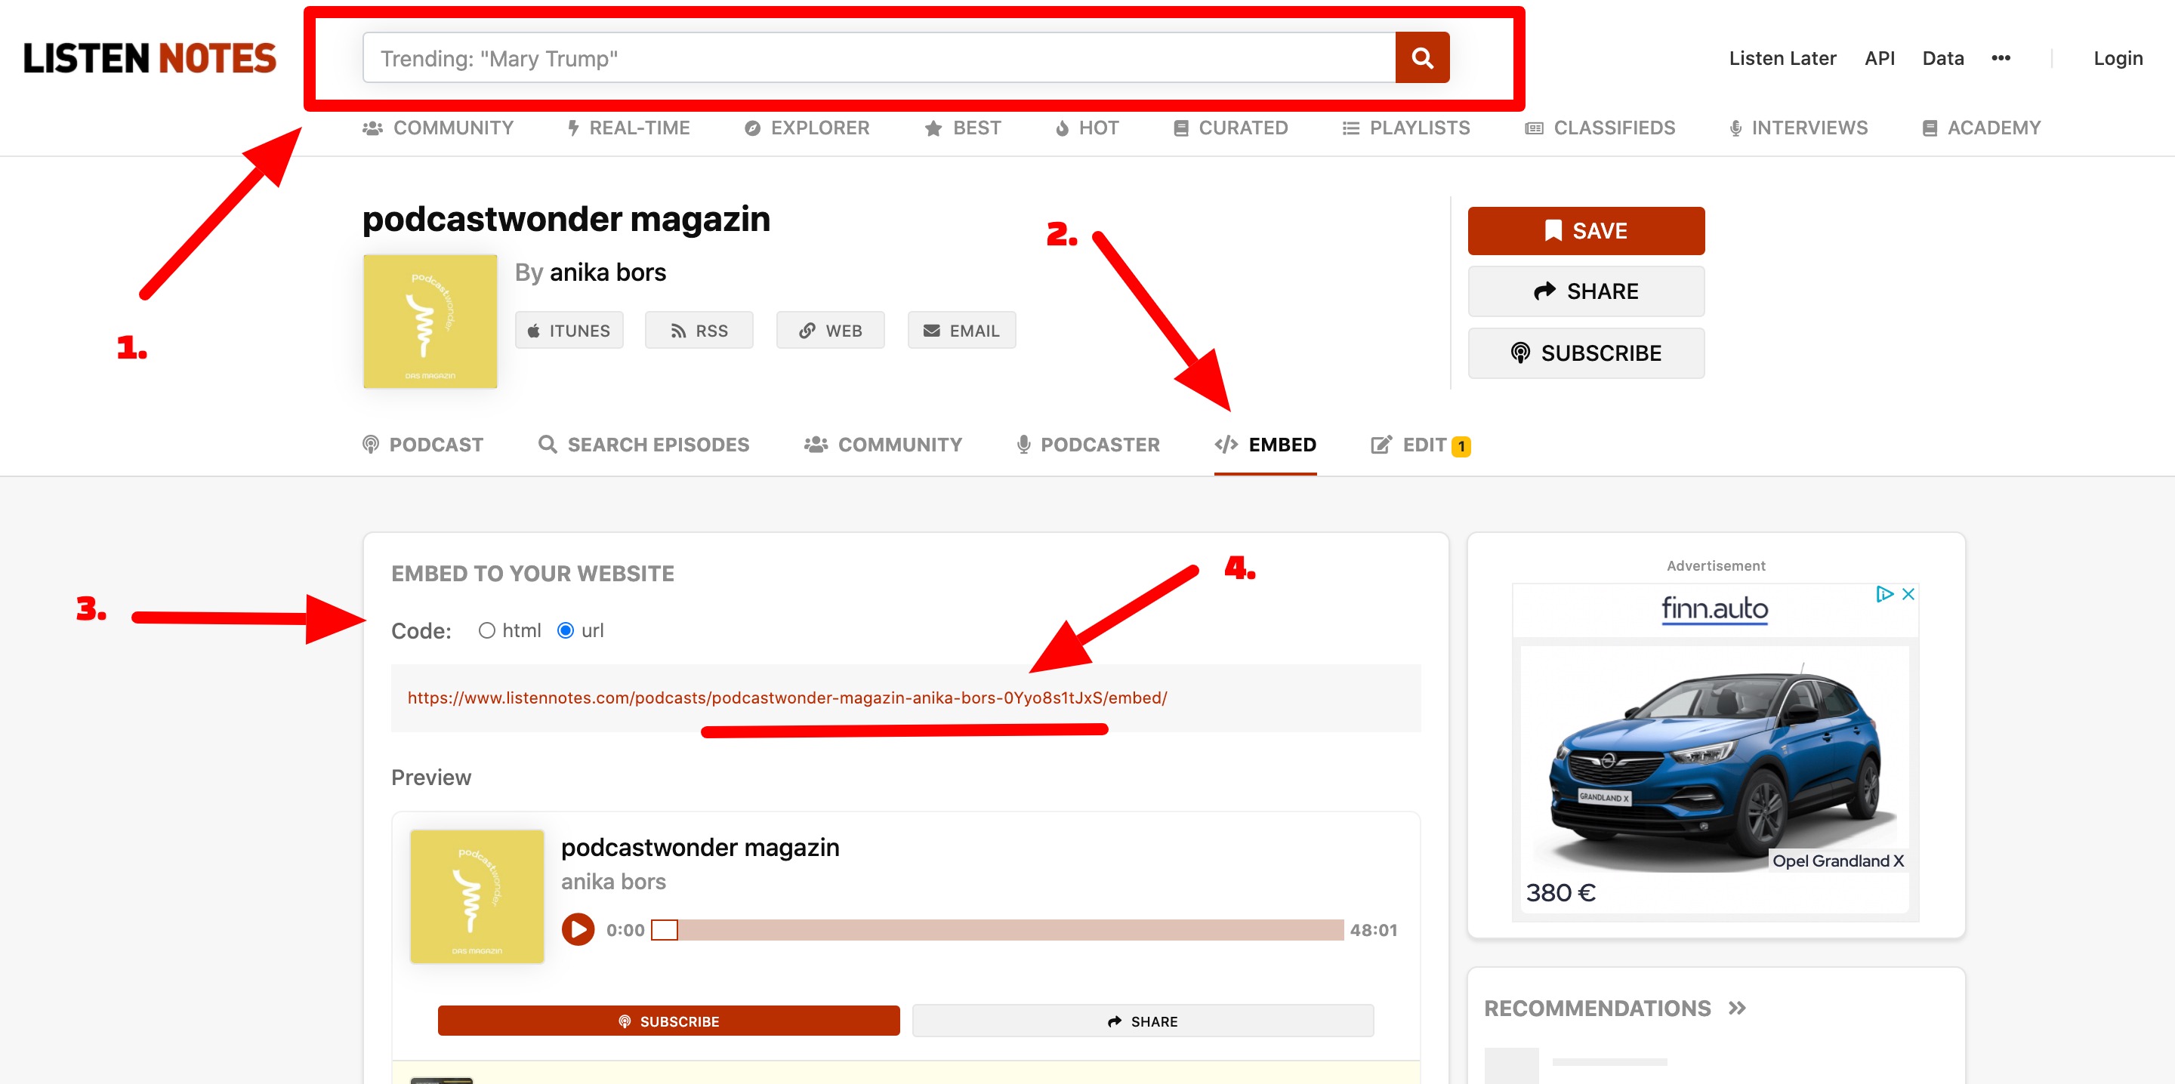Click the podcast cover art in header
The image size is (2175, 1084).
tap(430, 322)
